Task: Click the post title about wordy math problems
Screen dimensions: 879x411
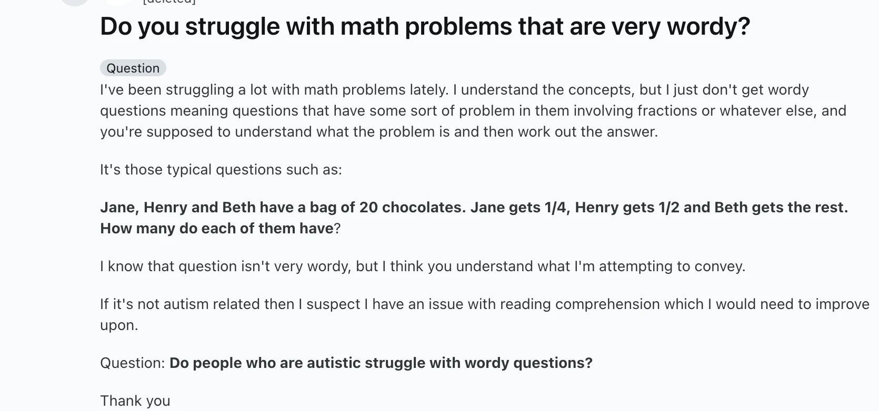Action: click(425, 26)
